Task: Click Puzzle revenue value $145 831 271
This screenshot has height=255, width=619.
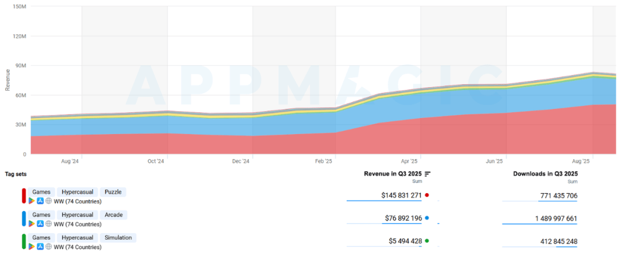Action: click(401, 195)
